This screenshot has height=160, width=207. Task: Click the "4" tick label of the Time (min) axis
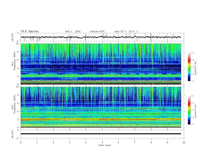point(86,142)
